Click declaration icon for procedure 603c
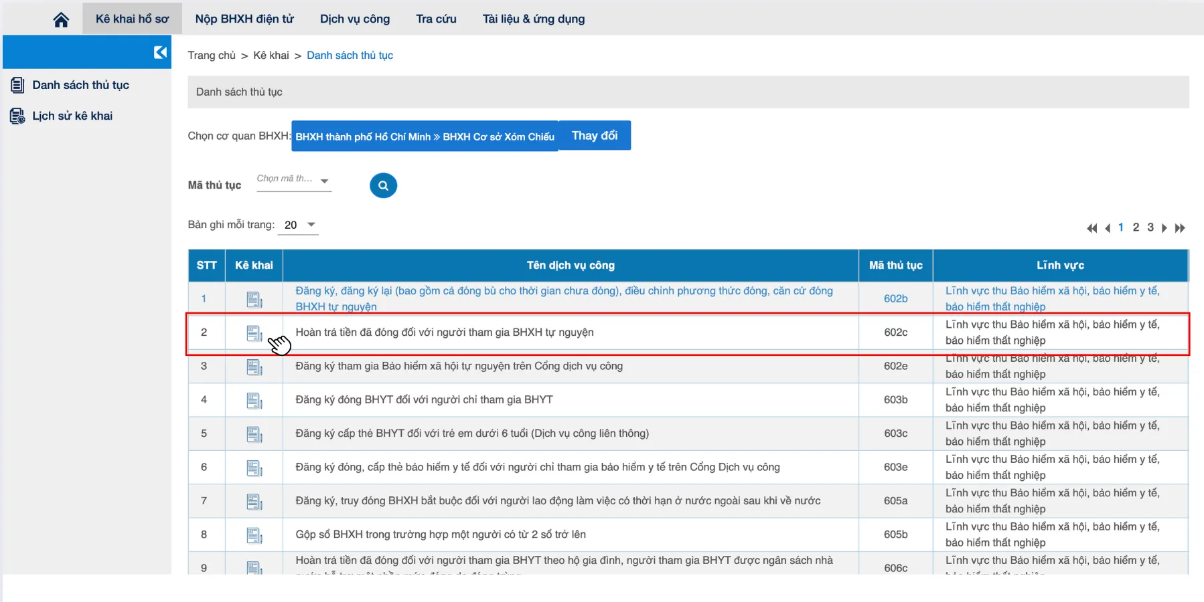The image size is (1204, 602). (x=254, y=434)
